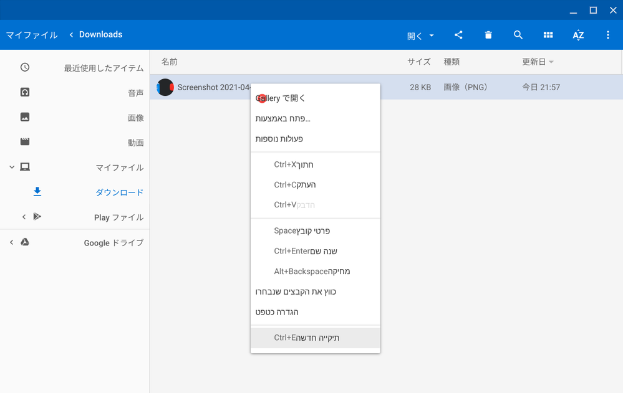Select the Ctrl+E new folder entry

[x=316, y=338]
